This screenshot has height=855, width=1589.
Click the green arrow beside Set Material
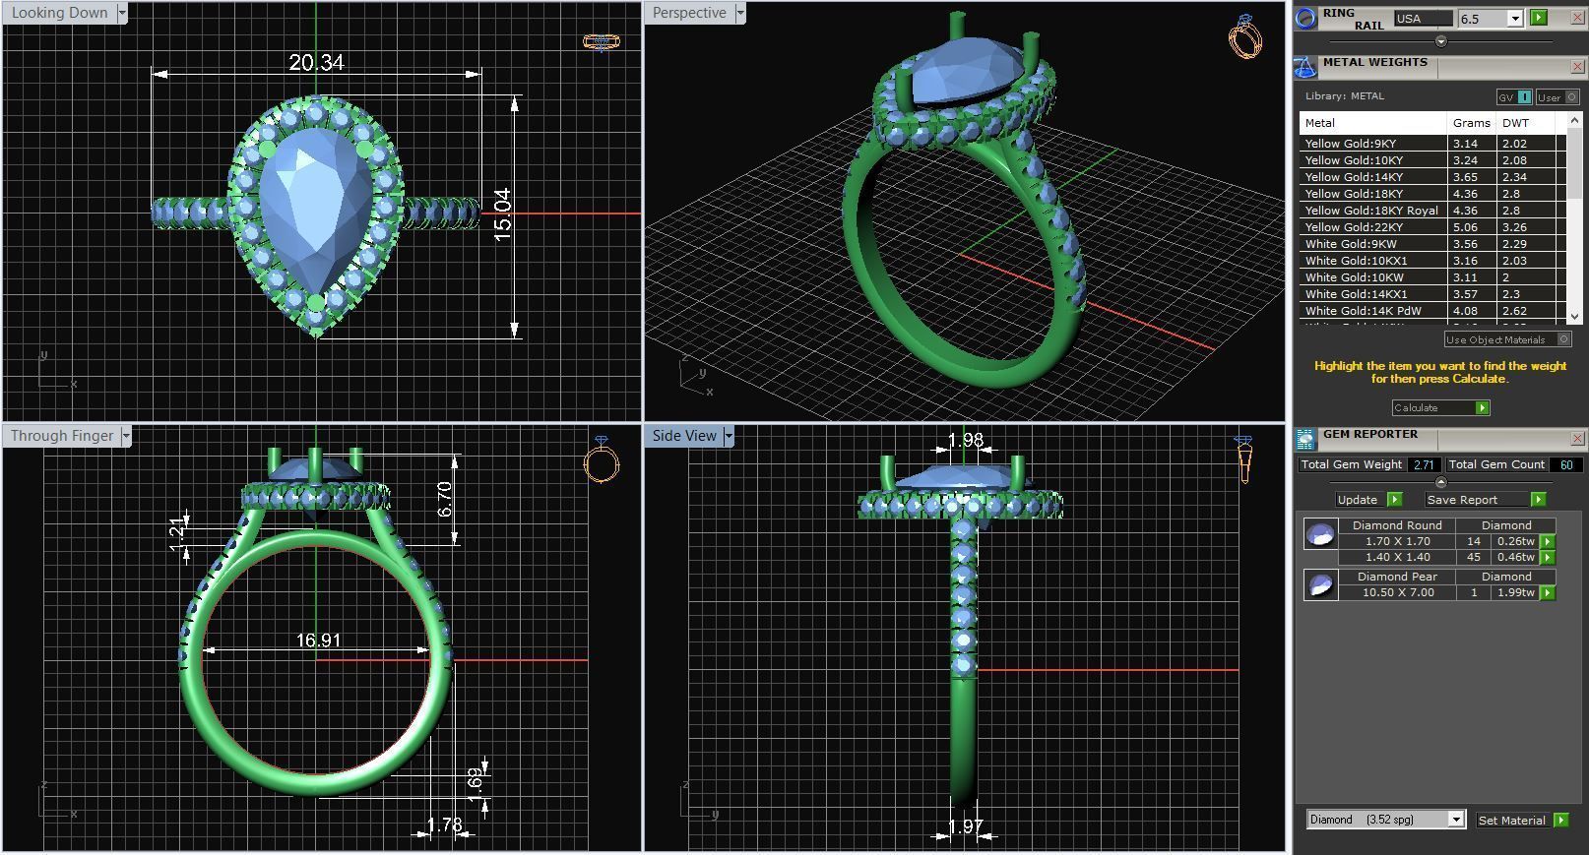click(x=1561, y=820)
